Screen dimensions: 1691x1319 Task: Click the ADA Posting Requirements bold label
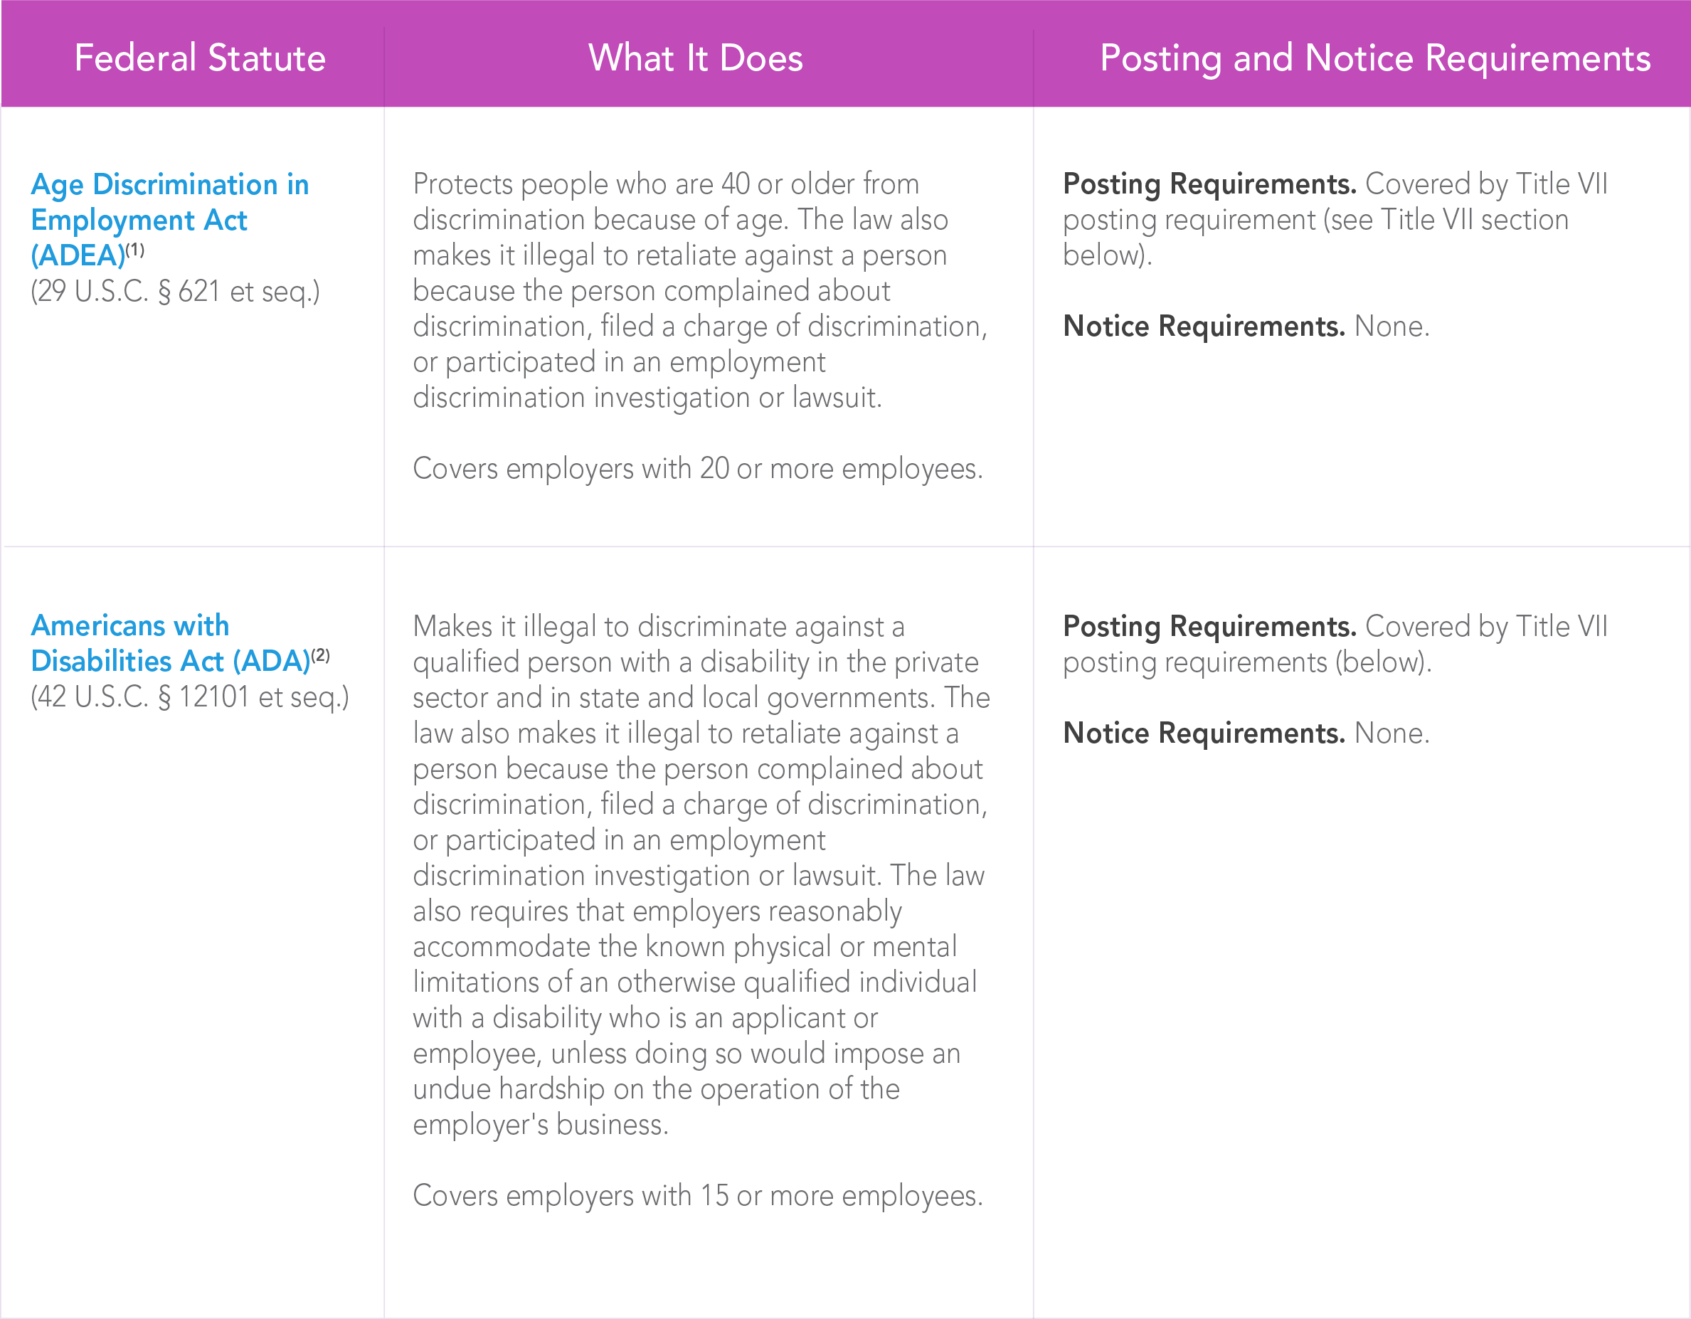point(1209,627)
